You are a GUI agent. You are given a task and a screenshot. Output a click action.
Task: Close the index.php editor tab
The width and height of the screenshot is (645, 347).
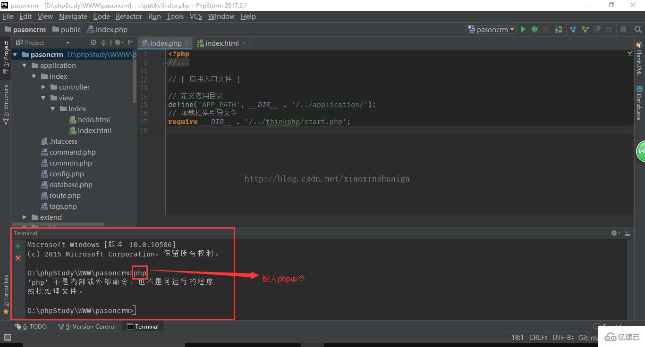pyautogui.click(x=187, y=43)
